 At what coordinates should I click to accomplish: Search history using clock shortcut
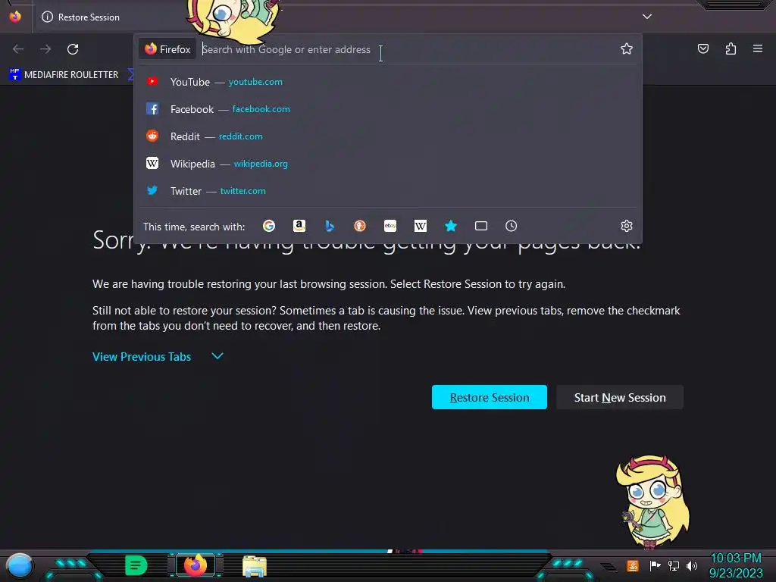(512, 226)
